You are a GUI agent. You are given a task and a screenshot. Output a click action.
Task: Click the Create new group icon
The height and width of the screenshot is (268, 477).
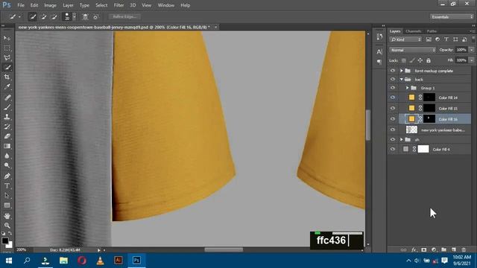(x=444, y=249)
